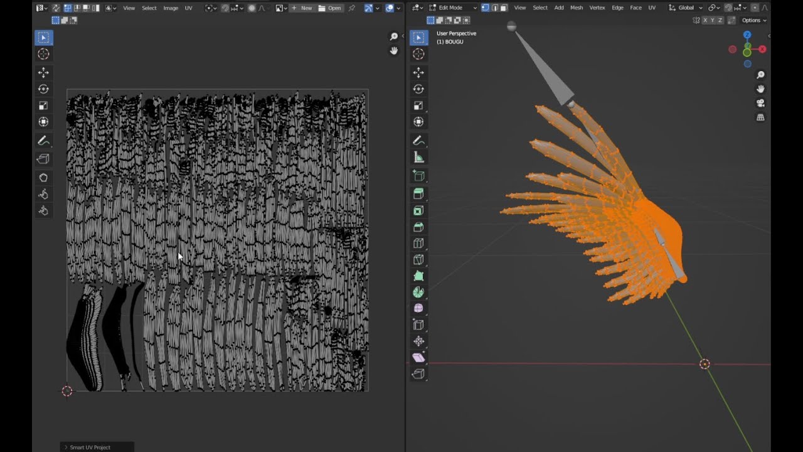Image resolution: width=803 pixels, height=452 pixels.
Task: Select the Pinch sculpt tool in UV editor
Action: click(43, 211)
